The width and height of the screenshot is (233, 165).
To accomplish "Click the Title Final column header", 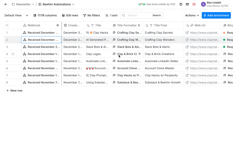I will [163, 25].
